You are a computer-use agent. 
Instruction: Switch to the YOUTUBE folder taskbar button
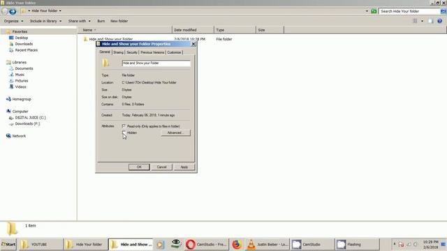pyautogui.click(x=41, y=245)
